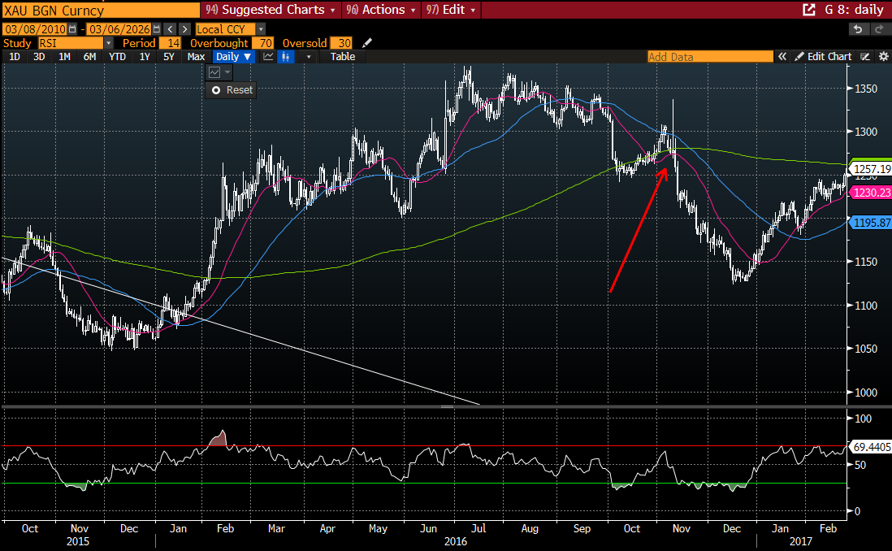892x551 pixels.
Task: Open the Actions menu
Action: tap(381, 10)
